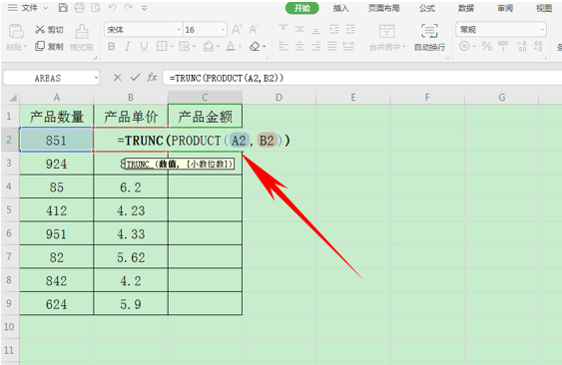The width and height of the screenshot is (562, 365).
Task: Decrease font size with A- icon
Action: [x=254, y=29]
